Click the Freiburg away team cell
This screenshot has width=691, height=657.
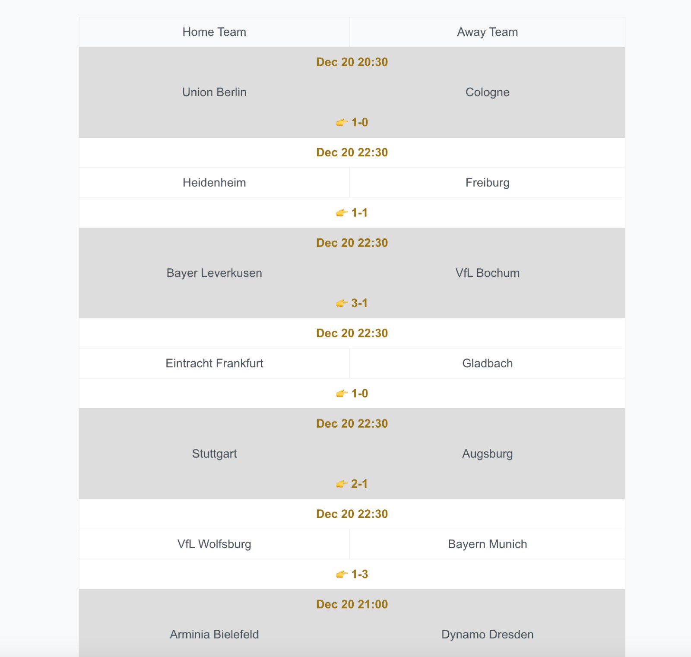coord(487,183)
